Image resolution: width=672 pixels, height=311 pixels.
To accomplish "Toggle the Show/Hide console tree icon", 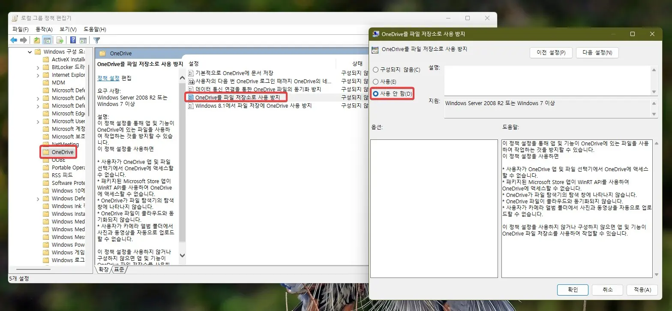I will [x=47, y=40].
